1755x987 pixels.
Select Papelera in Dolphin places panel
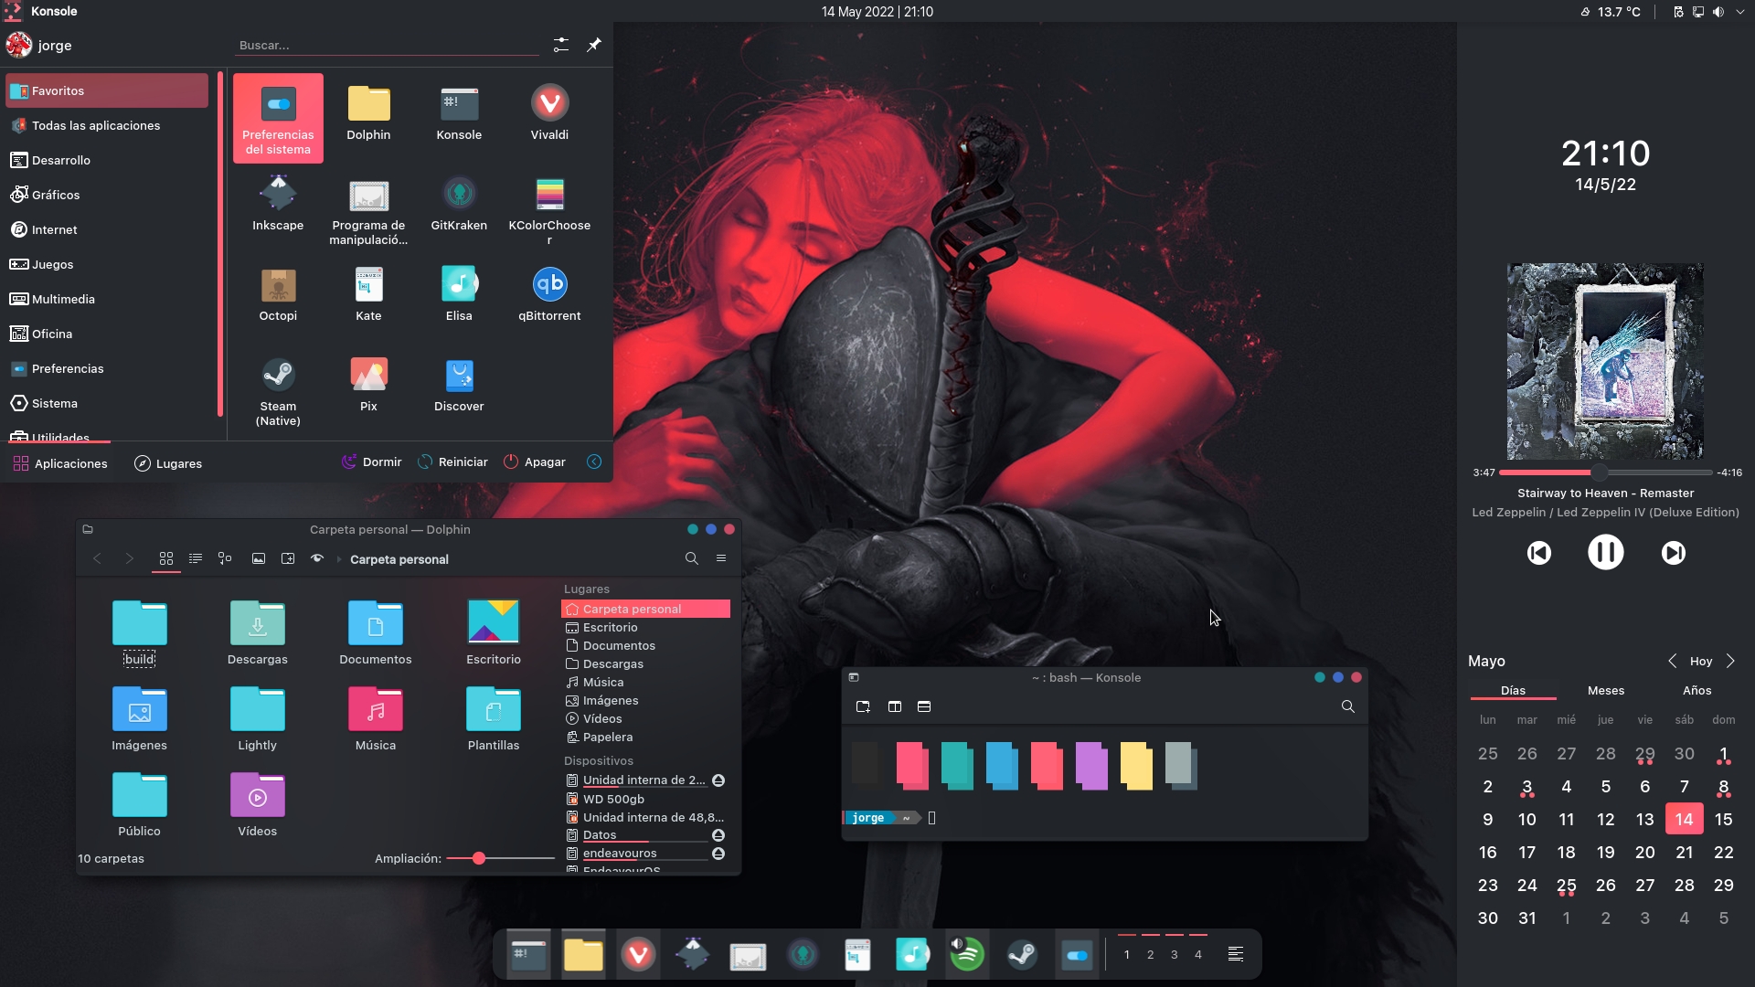pyautogui.click(x=645, y=738)
